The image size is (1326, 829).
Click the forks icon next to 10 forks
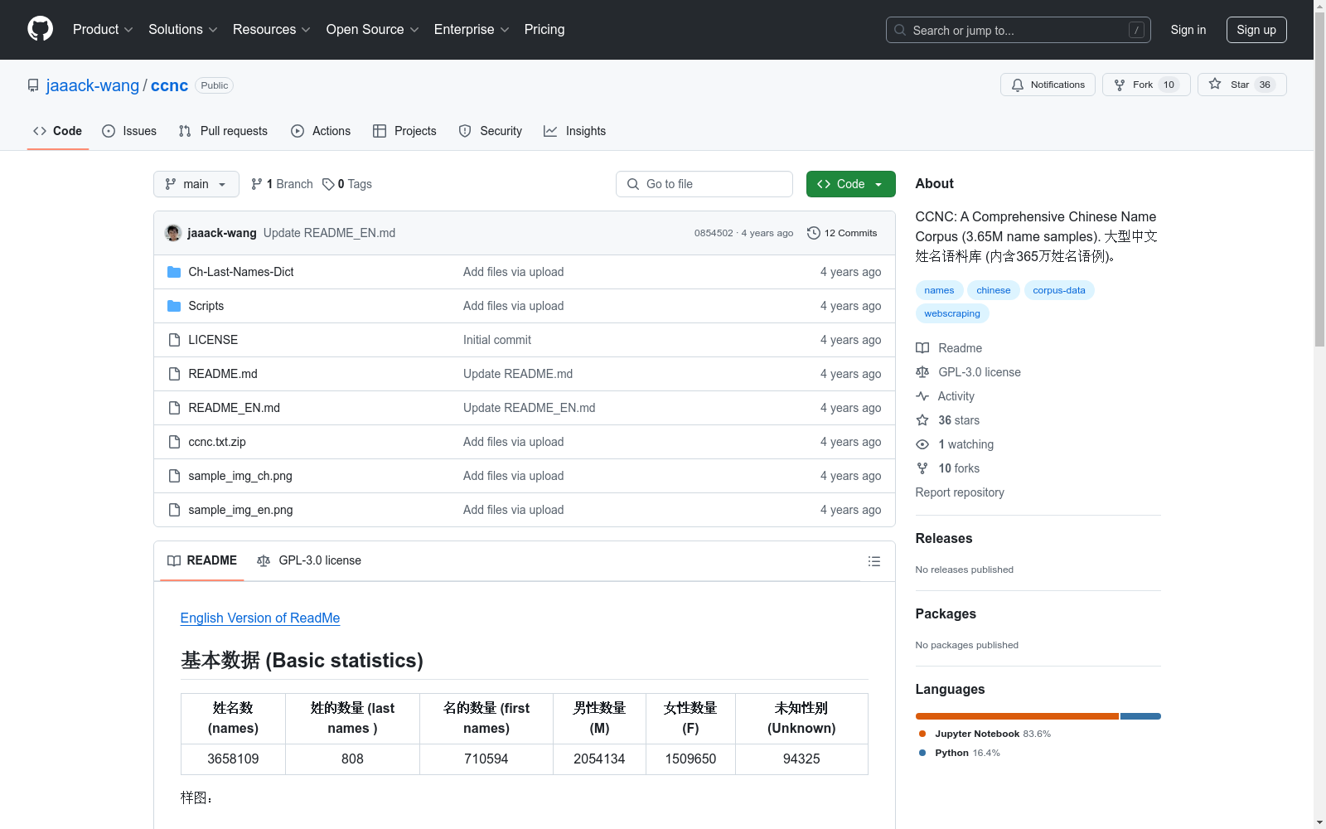click(x=922, y=468)
